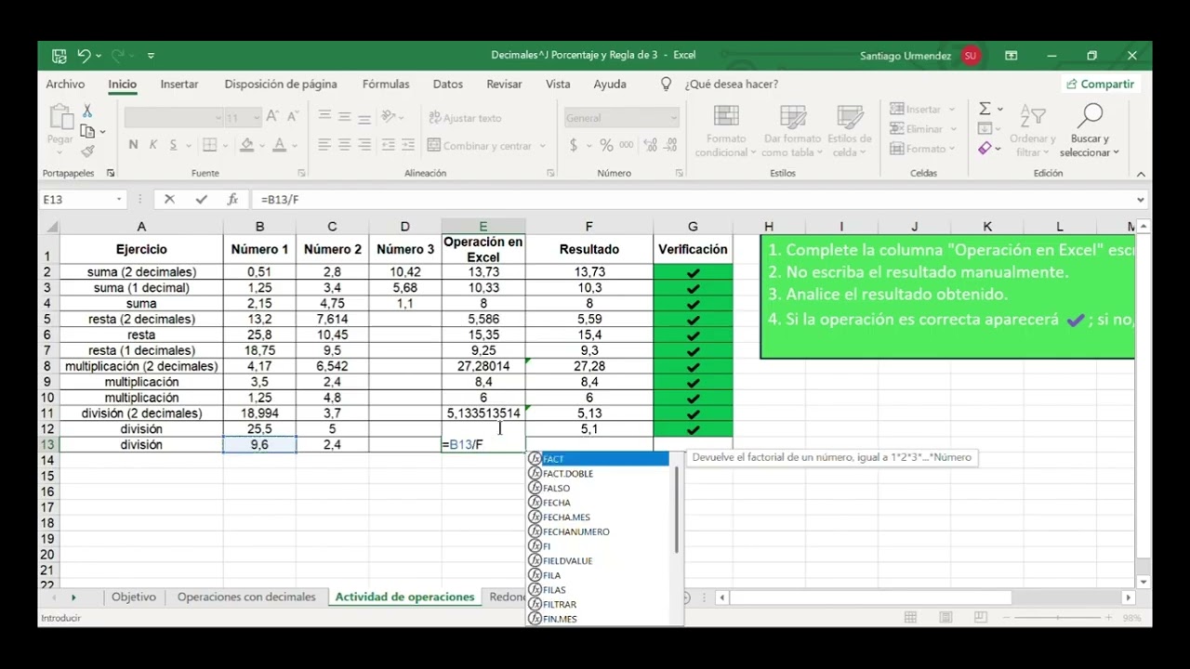The image size is (1190, 669).
Task: Toggle top vertical alignment
Action: point(324,117)
